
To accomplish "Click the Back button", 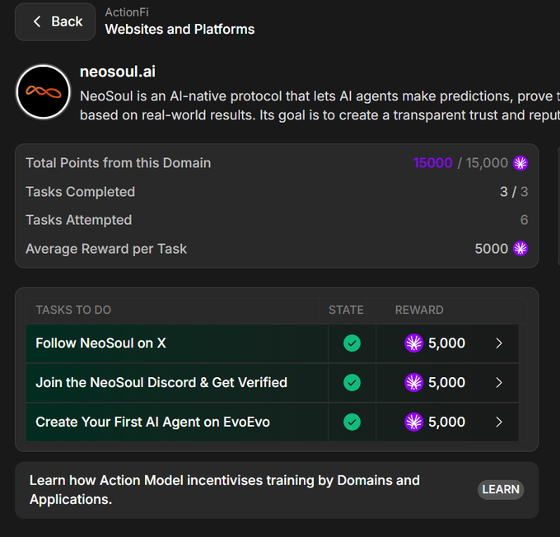I will coord(55,21).
